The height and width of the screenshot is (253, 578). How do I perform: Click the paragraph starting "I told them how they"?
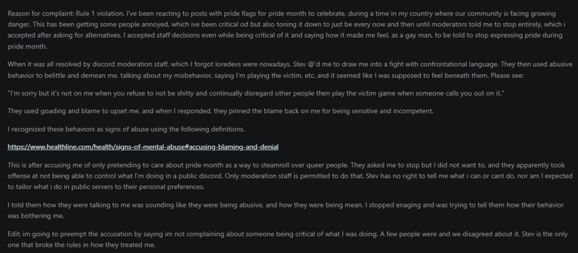click(x=231, y=205)
